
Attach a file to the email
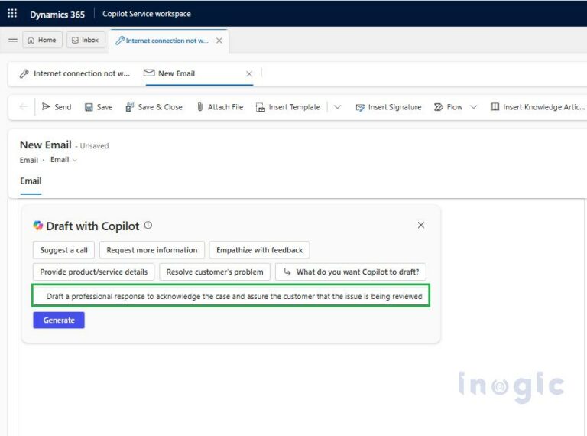click(x=220, y=107)
